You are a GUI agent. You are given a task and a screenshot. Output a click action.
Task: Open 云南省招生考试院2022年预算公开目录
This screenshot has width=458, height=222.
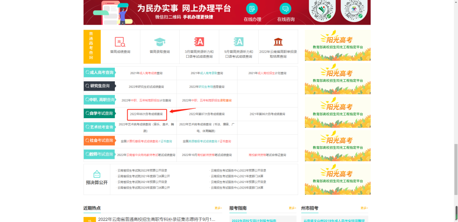(142, 170)
